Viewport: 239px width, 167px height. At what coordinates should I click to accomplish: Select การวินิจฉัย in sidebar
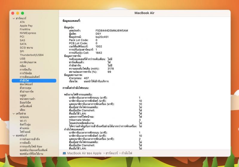[x=26, y=73]
